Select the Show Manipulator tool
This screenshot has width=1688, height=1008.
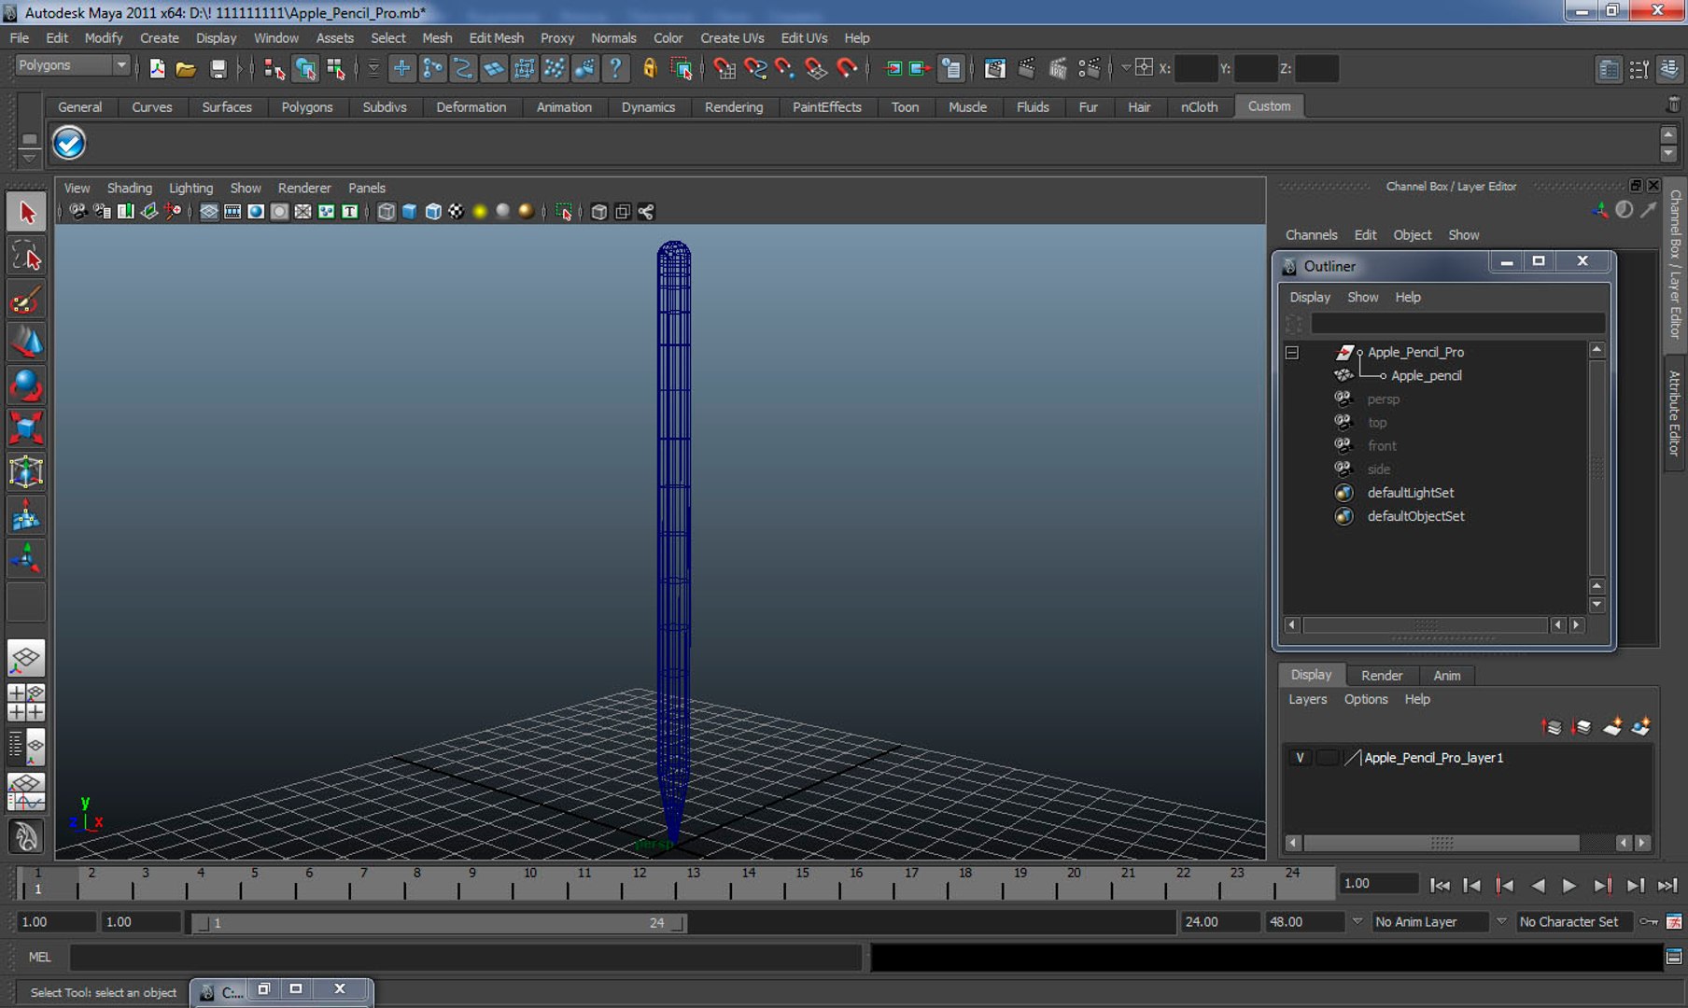[x=26, y=559]
